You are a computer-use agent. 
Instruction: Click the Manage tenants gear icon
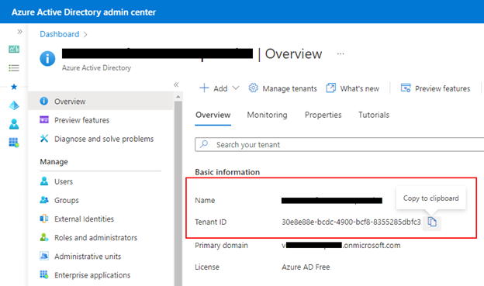click(253, 88)
